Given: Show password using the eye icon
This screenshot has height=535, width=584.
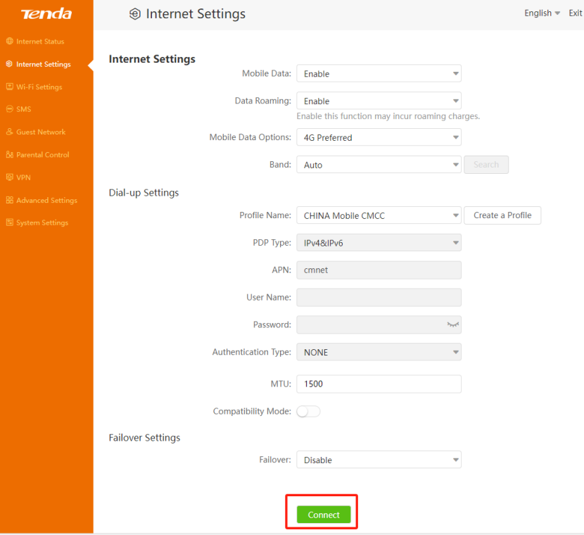Looking at the screenshot, I should click(452, 325).
